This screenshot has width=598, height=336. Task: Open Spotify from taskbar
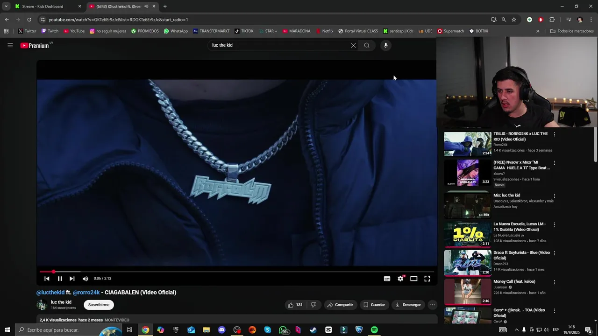coord(374,330)
